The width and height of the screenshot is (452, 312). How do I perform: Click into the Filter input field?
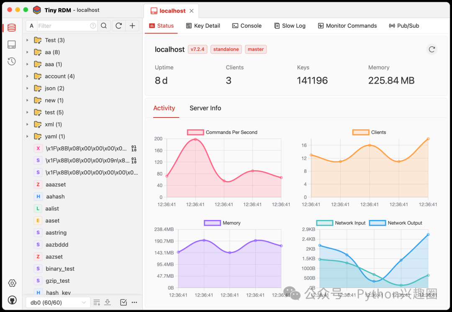click(x=63, y=26)
